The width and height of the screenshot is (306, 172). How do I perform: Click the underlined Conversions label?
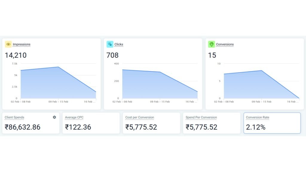(225, 44)
